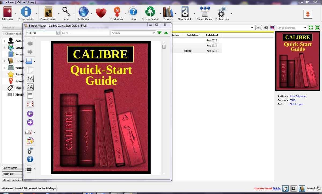
Task: Click the viewer vertical scrollbar handle
Action: pos(164,47)
